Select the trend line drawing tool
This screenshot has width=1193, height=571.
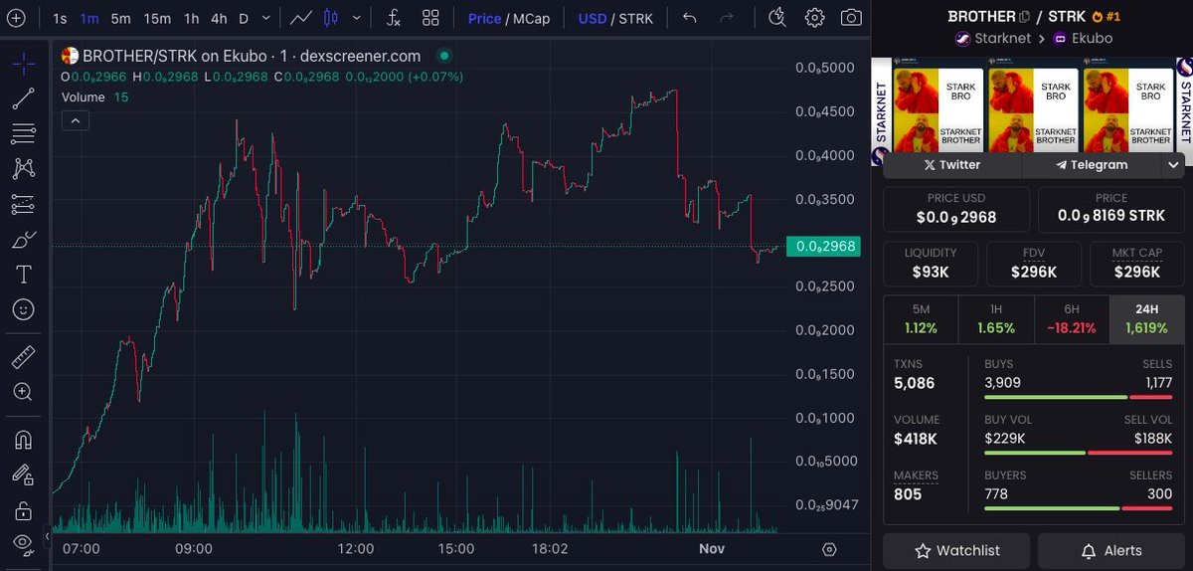tap(24, 98)
